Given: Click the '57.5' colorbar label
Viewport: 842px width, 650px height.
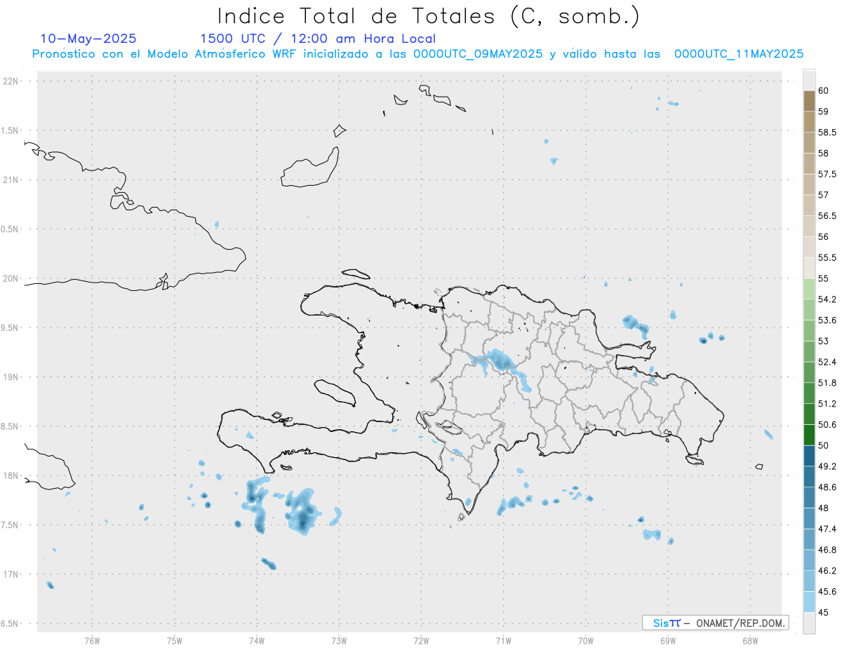Looking at the screenshot, I should pyautogui.click(x=827, y=174).
